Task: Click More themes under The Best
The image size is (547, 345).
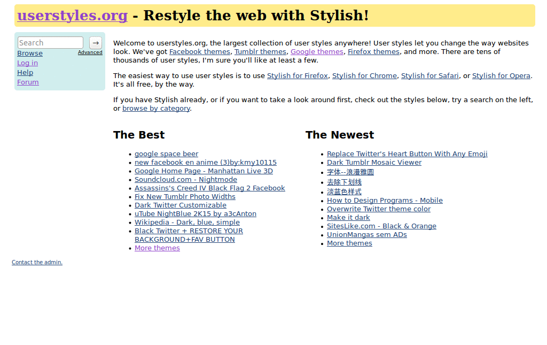Action: click(158, 248)
